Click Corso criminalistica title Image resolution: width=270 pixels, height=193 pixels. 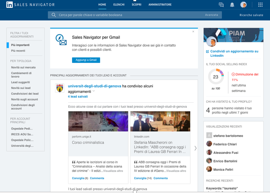(88, 143)
